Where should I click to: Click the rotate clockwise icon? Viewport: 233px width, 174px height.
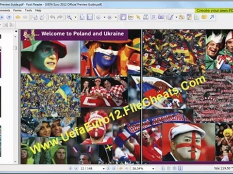click(x=43, y=17)
